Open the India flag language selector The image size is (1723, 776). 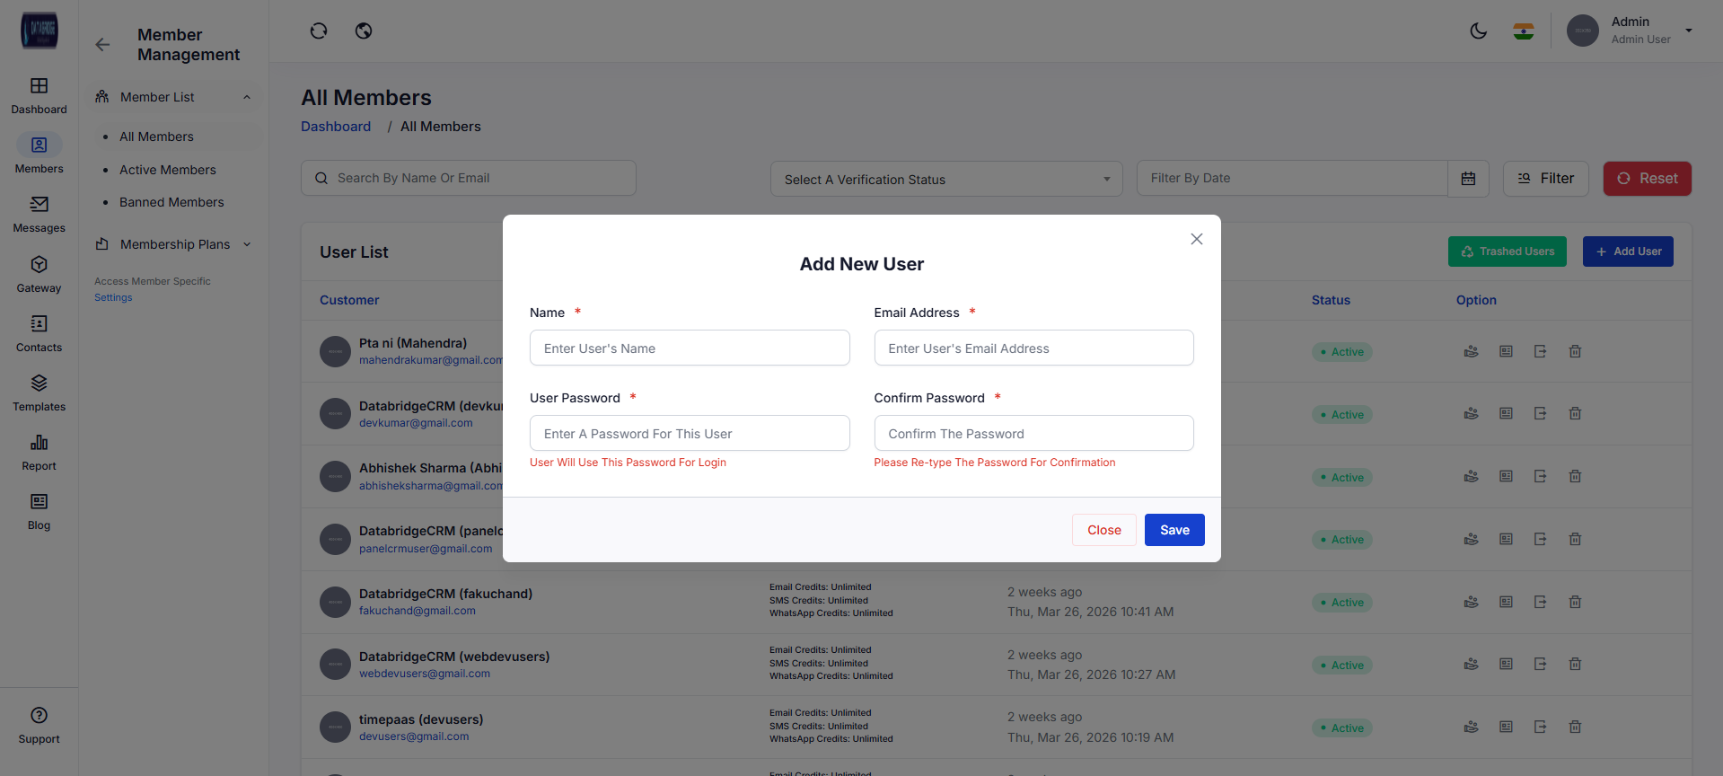pyautogui.click(x=1524, y=31)
